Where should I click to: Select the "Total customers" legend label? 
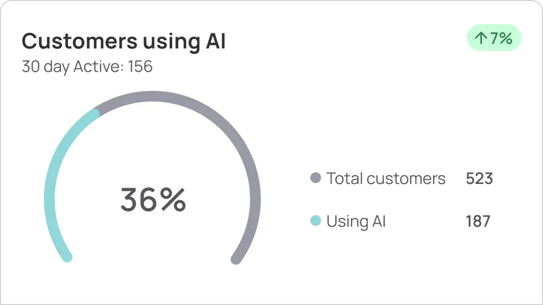click(385, 178)
